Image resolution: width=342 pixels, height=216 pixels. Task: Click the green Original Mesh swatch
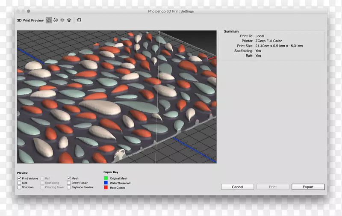click(106, 178)
